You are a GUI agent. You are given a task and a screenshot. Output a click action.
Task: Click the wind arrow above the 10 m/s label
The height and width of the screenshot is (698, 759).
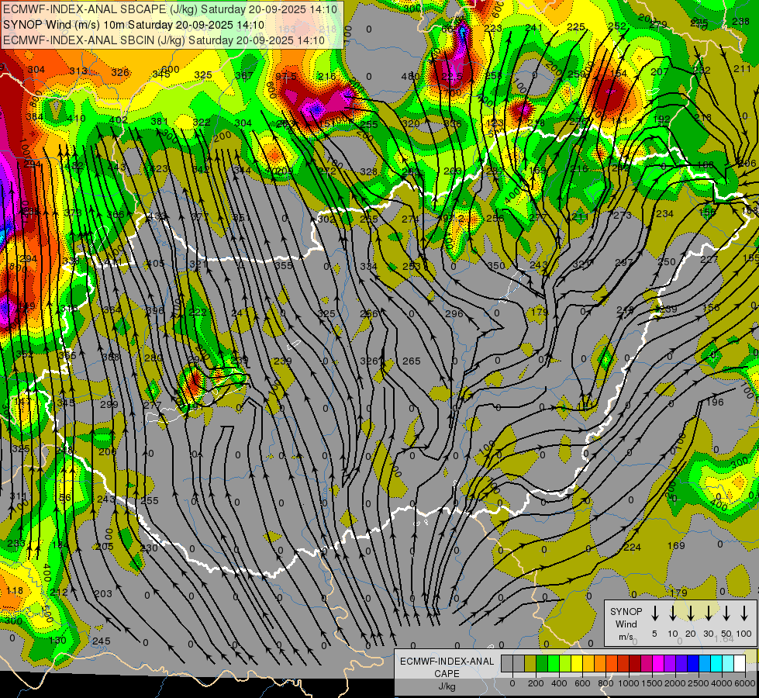[x=672, y=613]
